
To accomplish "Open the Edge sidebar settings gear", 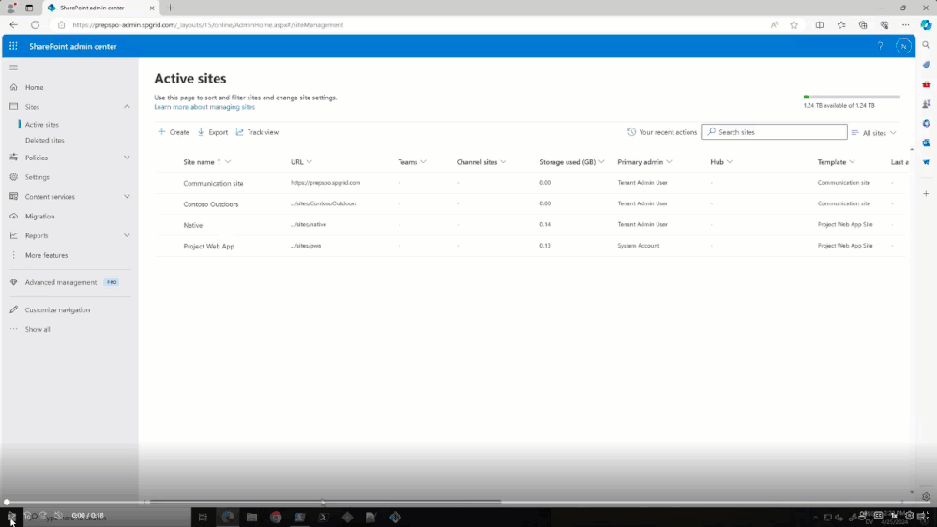I will pyautogui.click(x=927, y=497).
